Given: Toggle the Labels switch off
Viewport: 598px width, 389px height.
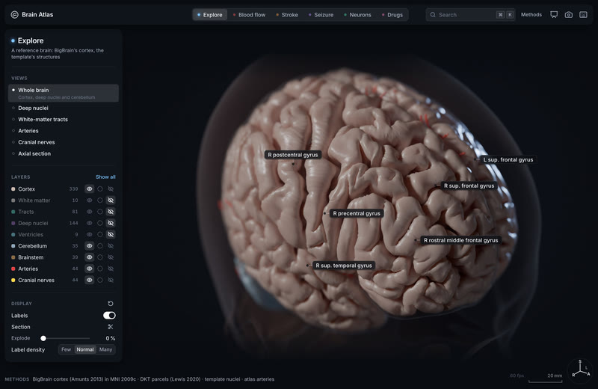Looking at the screenshot, I should (109, 316).
